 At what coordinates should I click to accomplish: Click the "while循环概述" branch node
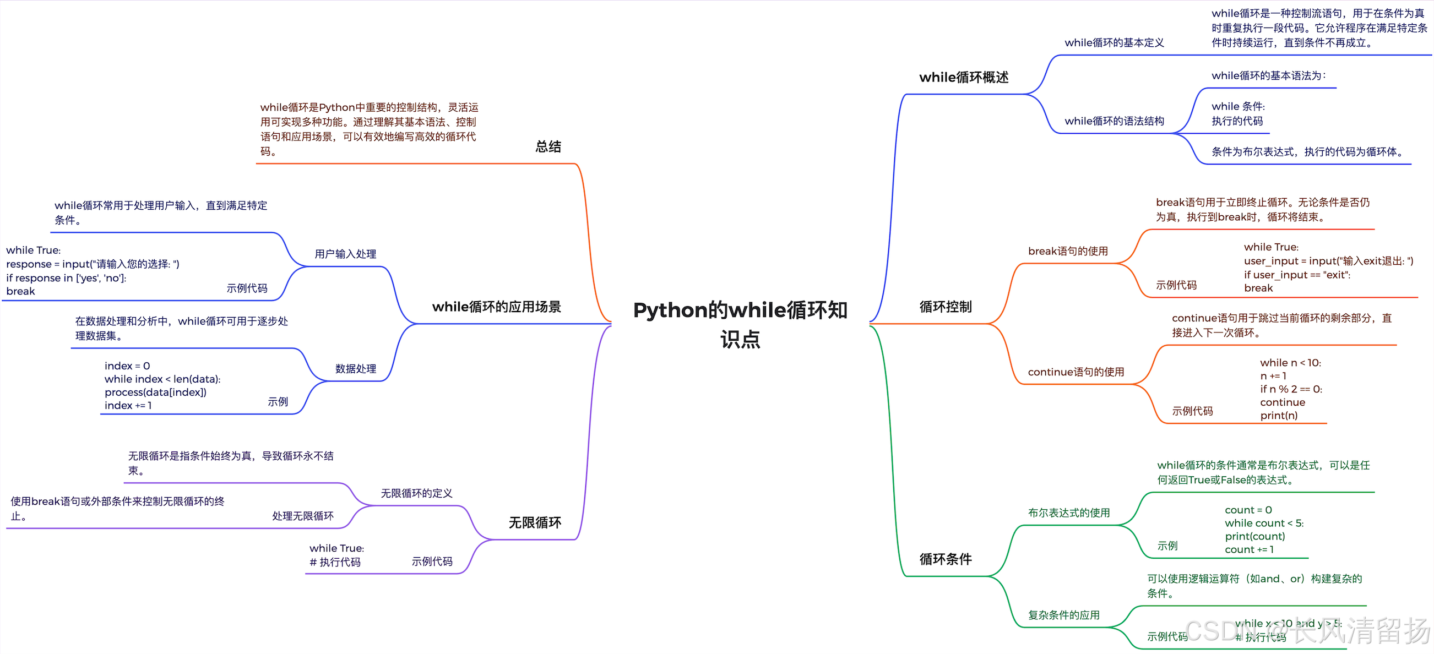pos(964,78)
